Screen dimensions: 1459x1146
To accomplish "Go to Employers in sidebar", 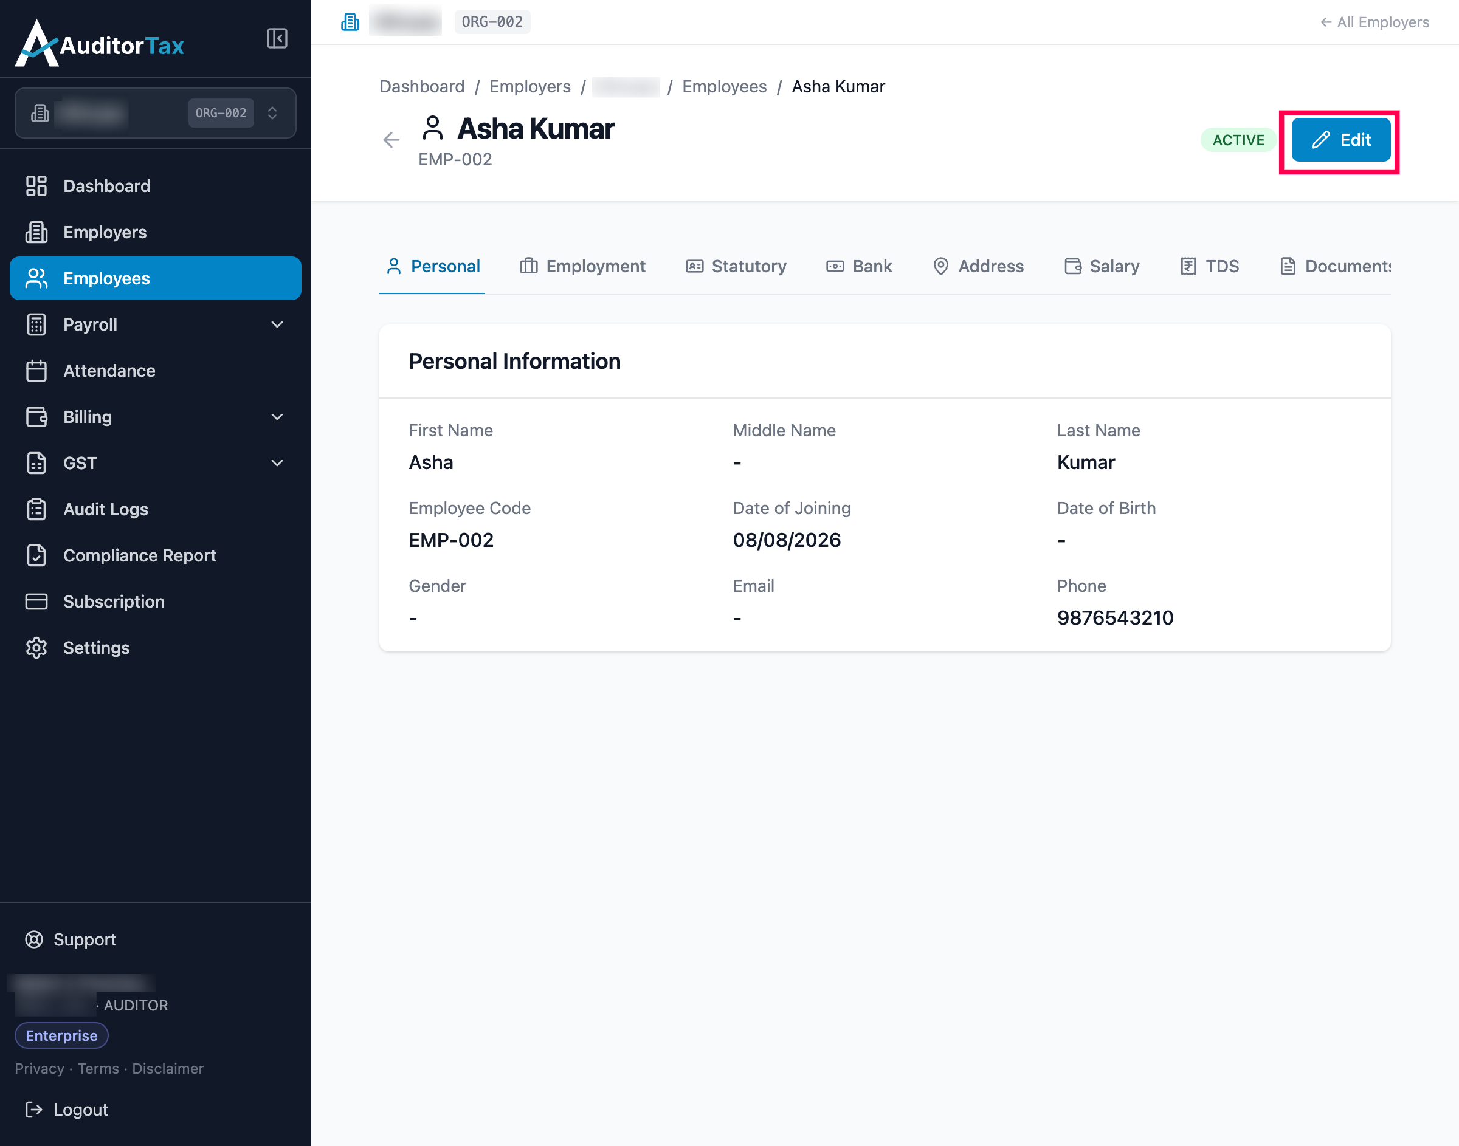I will click(x=155, y=232).
